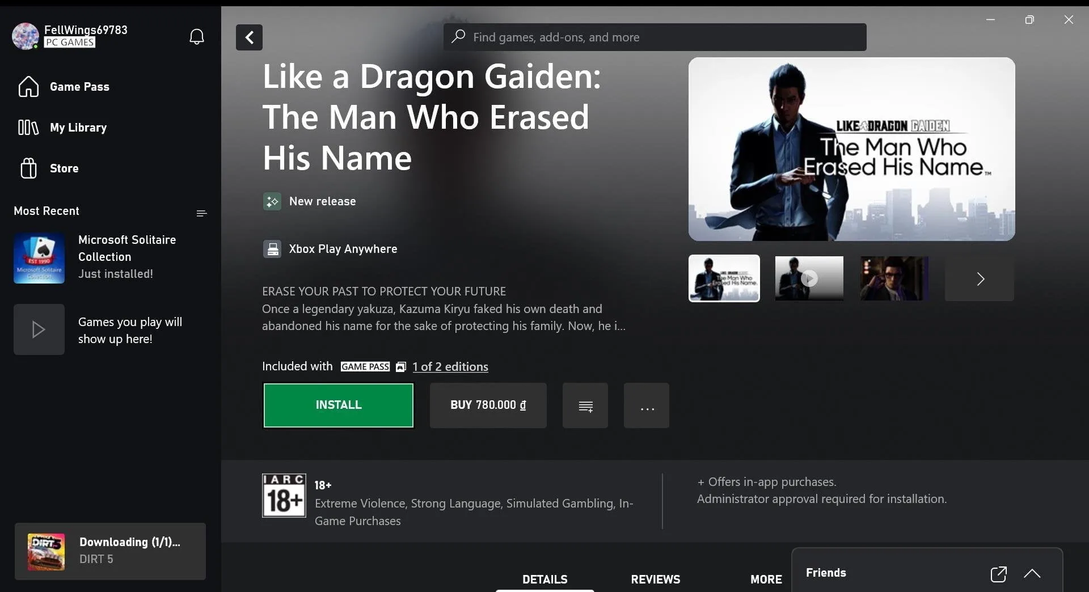Open more options ellipsis button
Image resolution: width=1089 pixels, height=592 pixels.
647,405
